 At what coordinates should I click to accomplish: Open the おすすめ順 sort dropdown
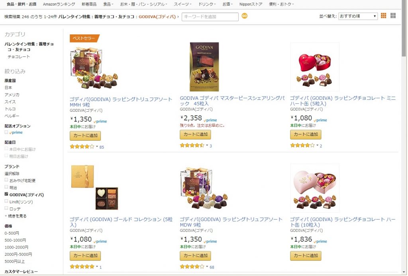tap(358, 16)
